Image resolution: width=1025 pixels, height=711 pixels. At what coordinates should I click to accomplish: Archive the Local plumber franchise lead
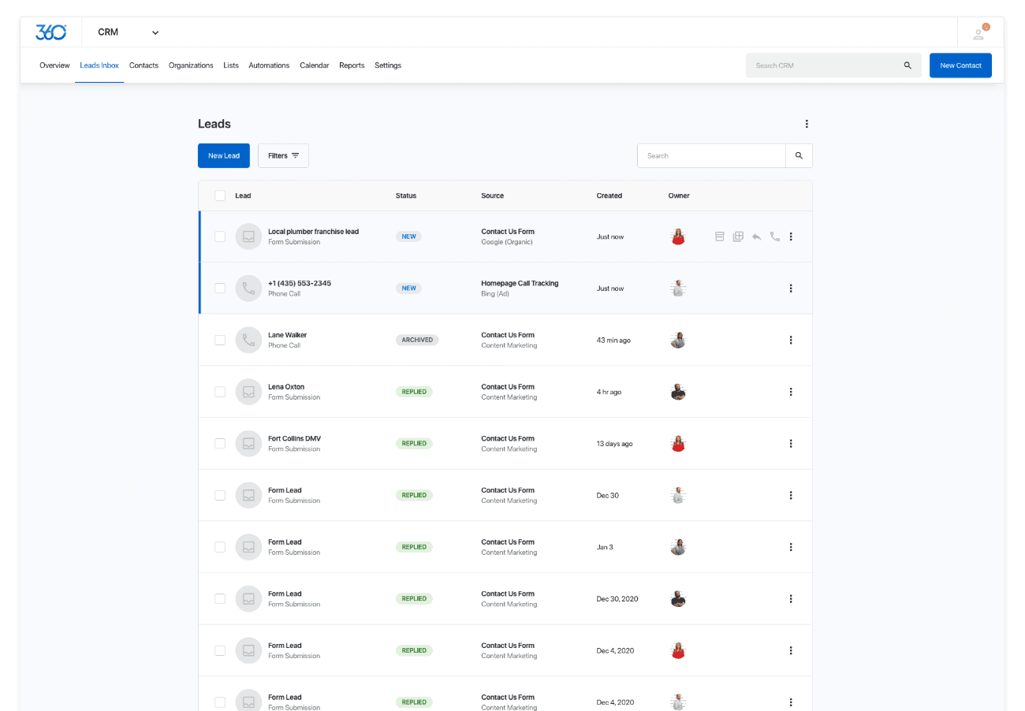tap(719, 236)
